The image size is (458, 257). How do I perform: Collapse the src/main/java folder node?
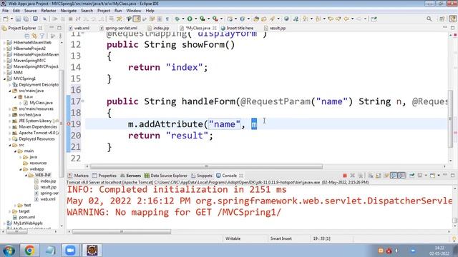click(9, 91)
